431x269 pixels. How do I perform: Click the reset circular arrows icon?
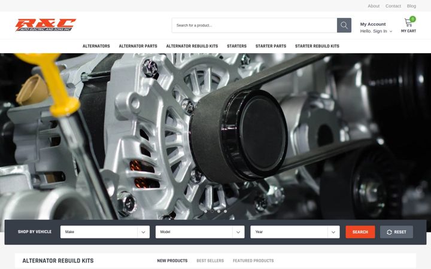389,232
